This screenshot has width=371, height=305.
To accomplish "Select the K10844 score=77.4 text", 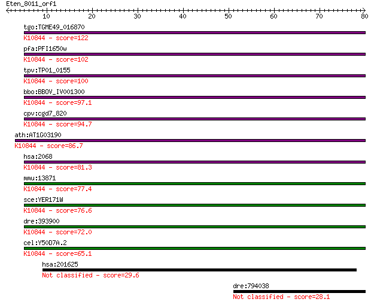I will (x=57, y=189).
